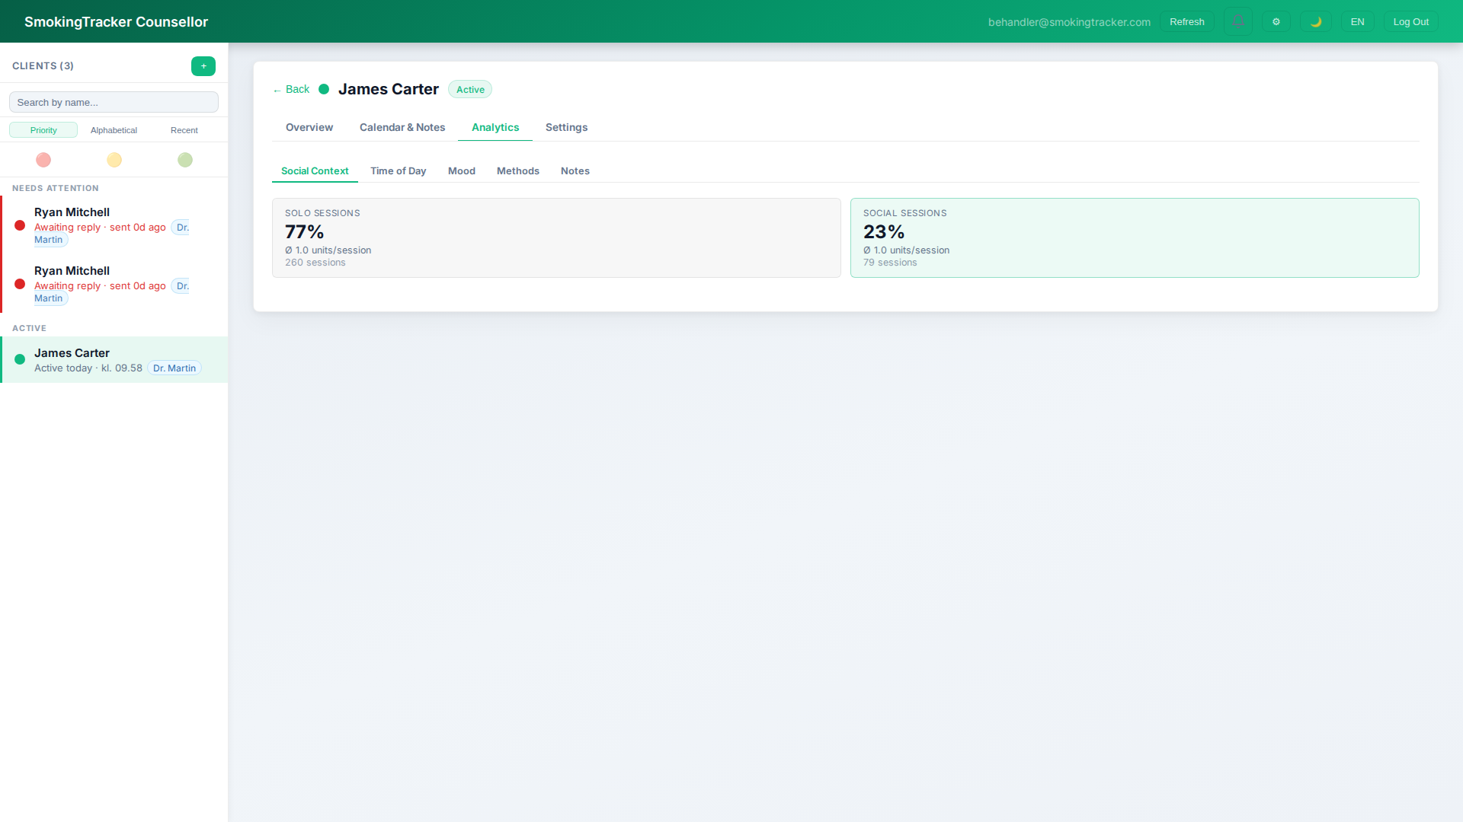Enable Priority sorting in the client list
The image size is (1463, 822).
[x=43, y=130]
